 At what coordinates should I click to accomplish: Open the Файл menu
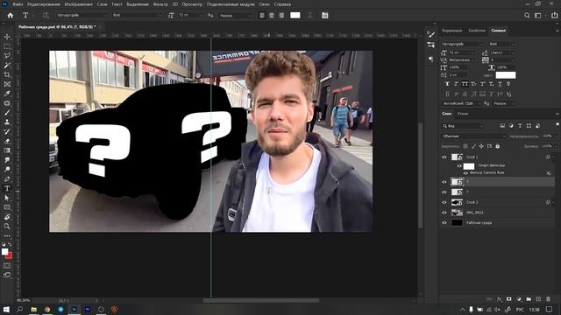pyautogui.click(x=18, y=4)
